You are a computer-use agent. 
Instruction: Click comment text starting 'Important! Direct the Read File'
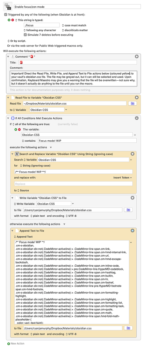(x=73, y=78)
